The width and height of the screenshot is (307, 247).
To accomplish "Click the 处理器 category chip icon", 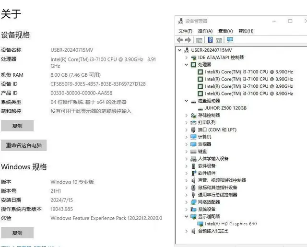I will point(193,65).
